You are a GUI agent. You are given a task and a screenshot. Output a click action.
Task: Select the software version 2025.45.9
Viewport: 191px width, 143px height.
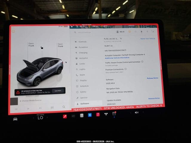(x=110, y=83)
